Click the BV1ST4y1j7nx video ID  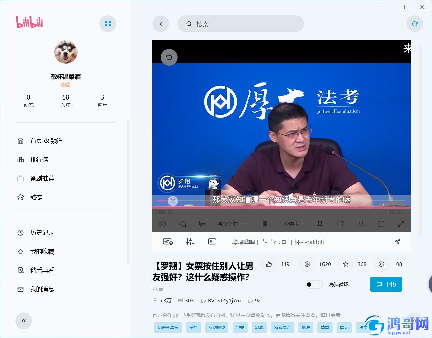(x=225, y=301)
